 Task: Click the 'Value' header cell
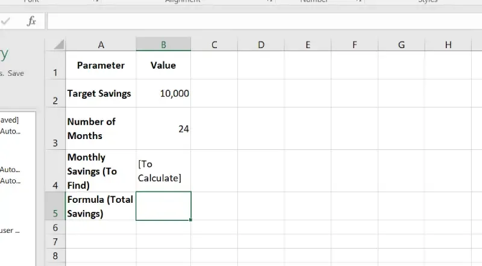click(x=163, y=65)
